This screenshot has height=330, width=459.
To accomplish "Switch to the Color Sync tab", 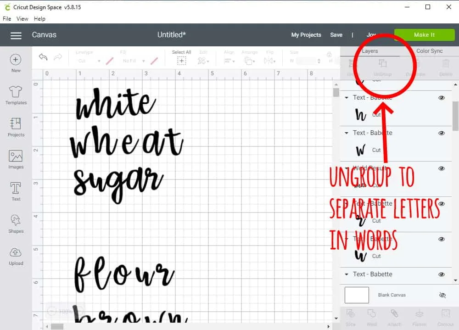I will [430, 51].
